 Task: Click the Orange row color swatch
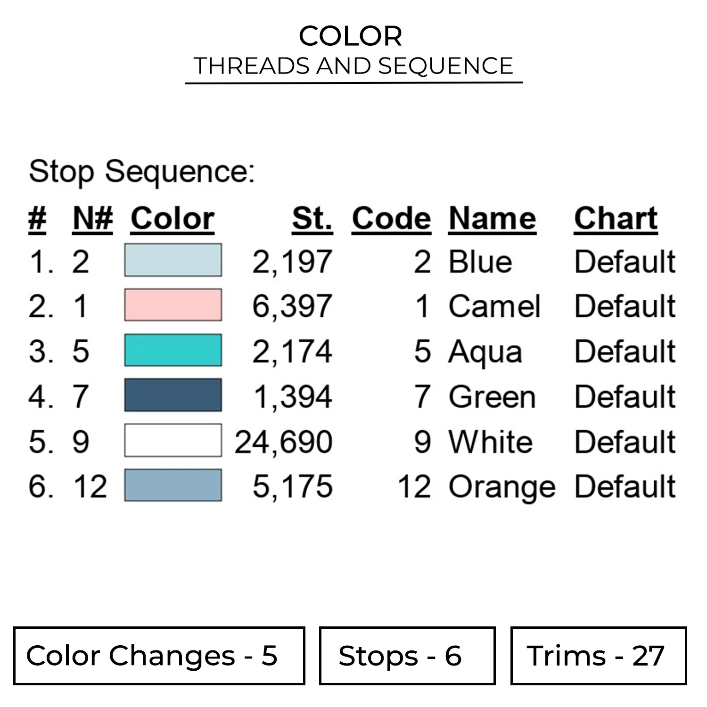click(x=173, y=485)
